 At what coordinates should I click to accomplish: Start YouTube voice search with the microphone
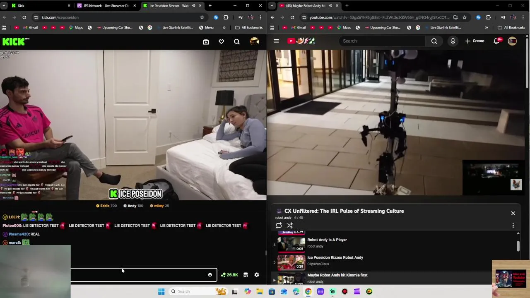(453, 41)
